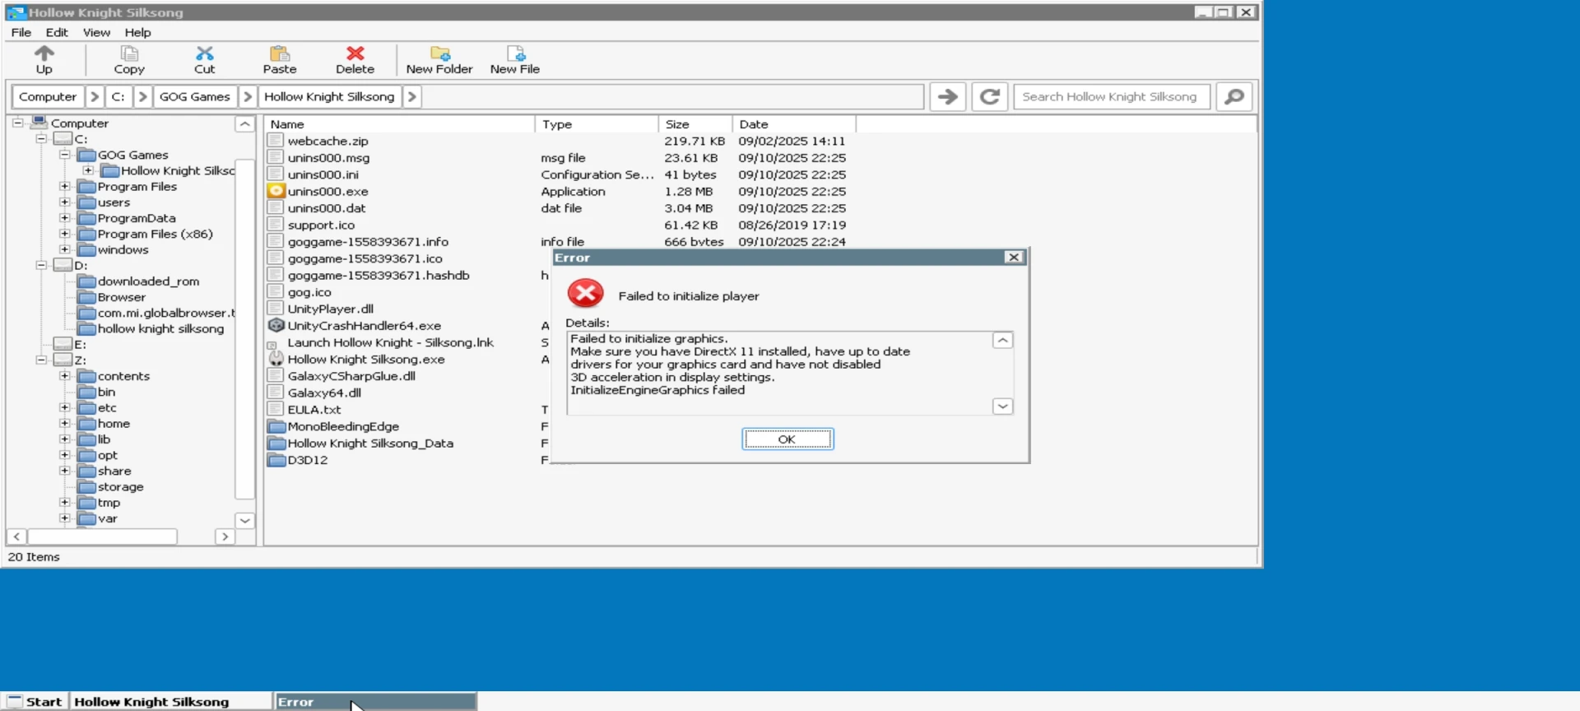1580x711 pixels.
Task: Collapse the C: drive node
Action: tap(40, 138)
